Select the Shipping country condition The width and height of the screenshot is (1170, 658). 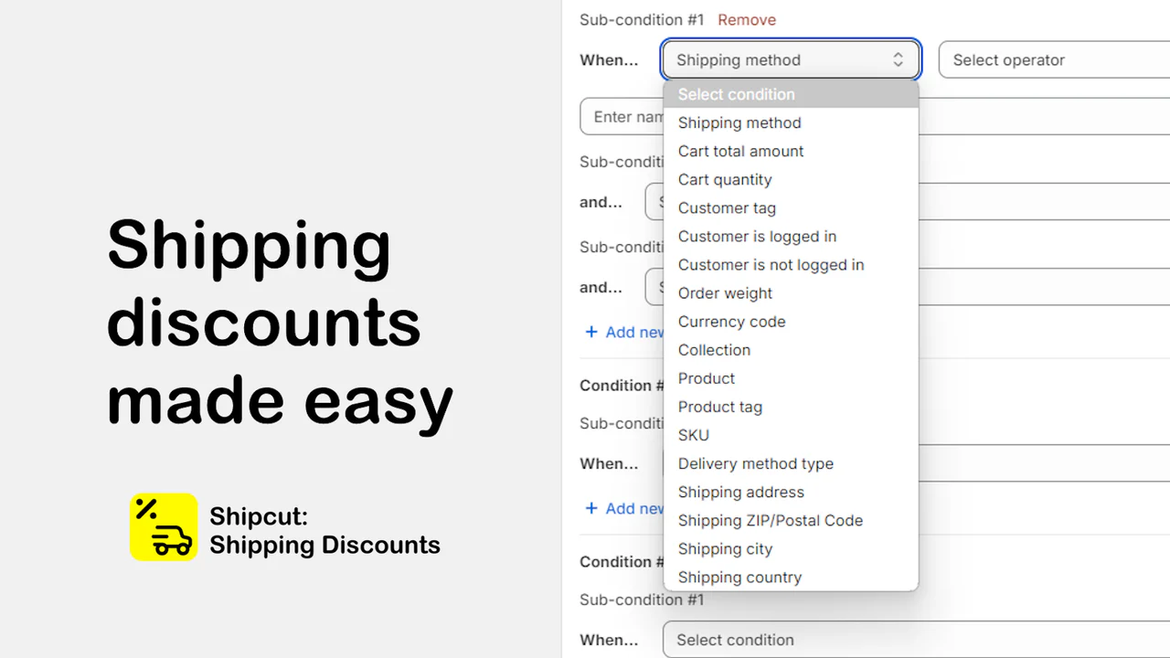point(739,577)
